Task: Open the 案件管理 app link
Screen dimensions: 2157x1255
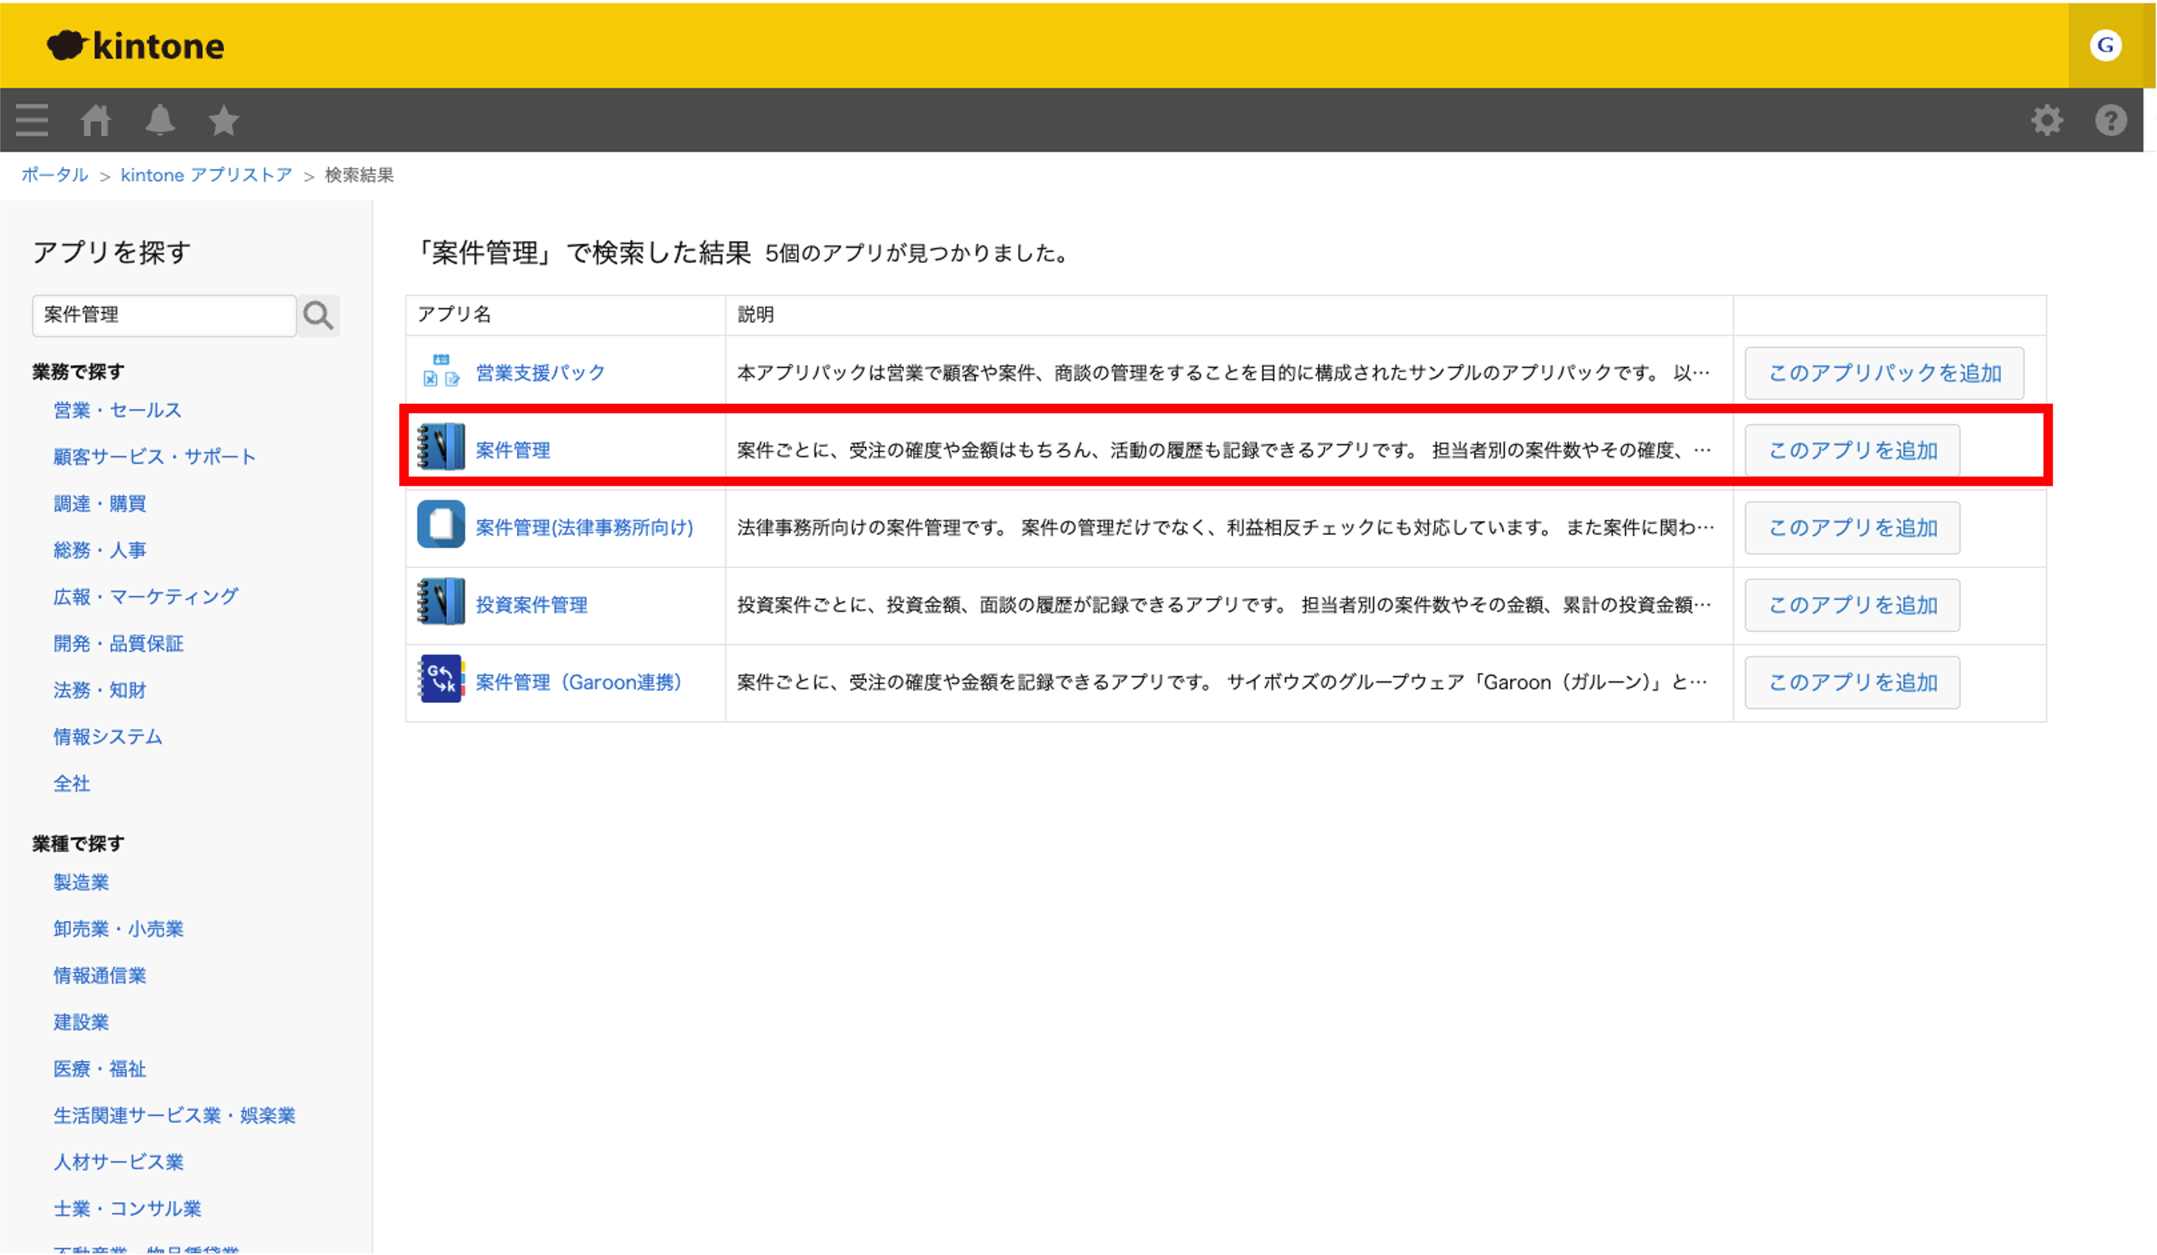Action: point(513,450)
